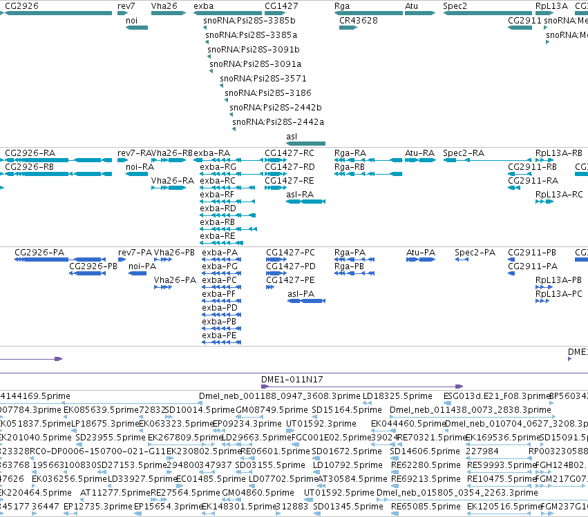Open the SD01345.5prime EST
This screenshot has height=517, width=588.
317,514
